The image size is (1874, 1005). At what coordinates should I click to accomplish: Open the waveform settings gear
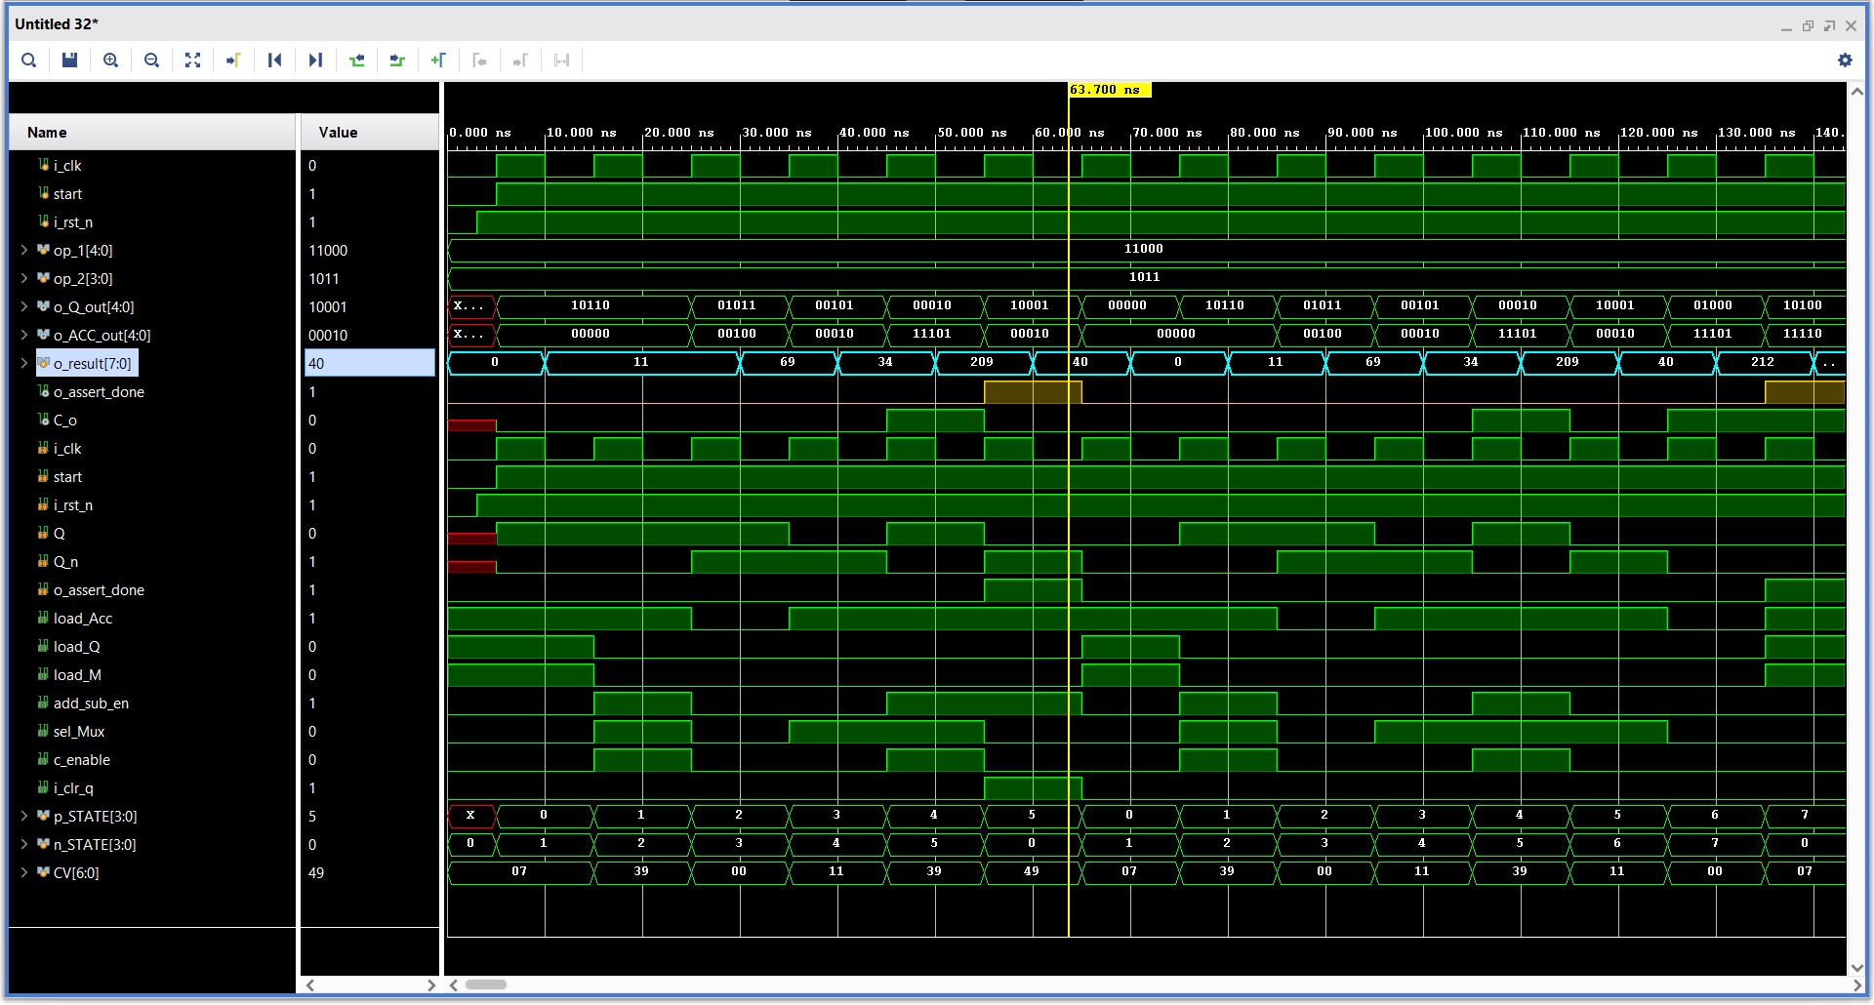tap(1845, 60)
